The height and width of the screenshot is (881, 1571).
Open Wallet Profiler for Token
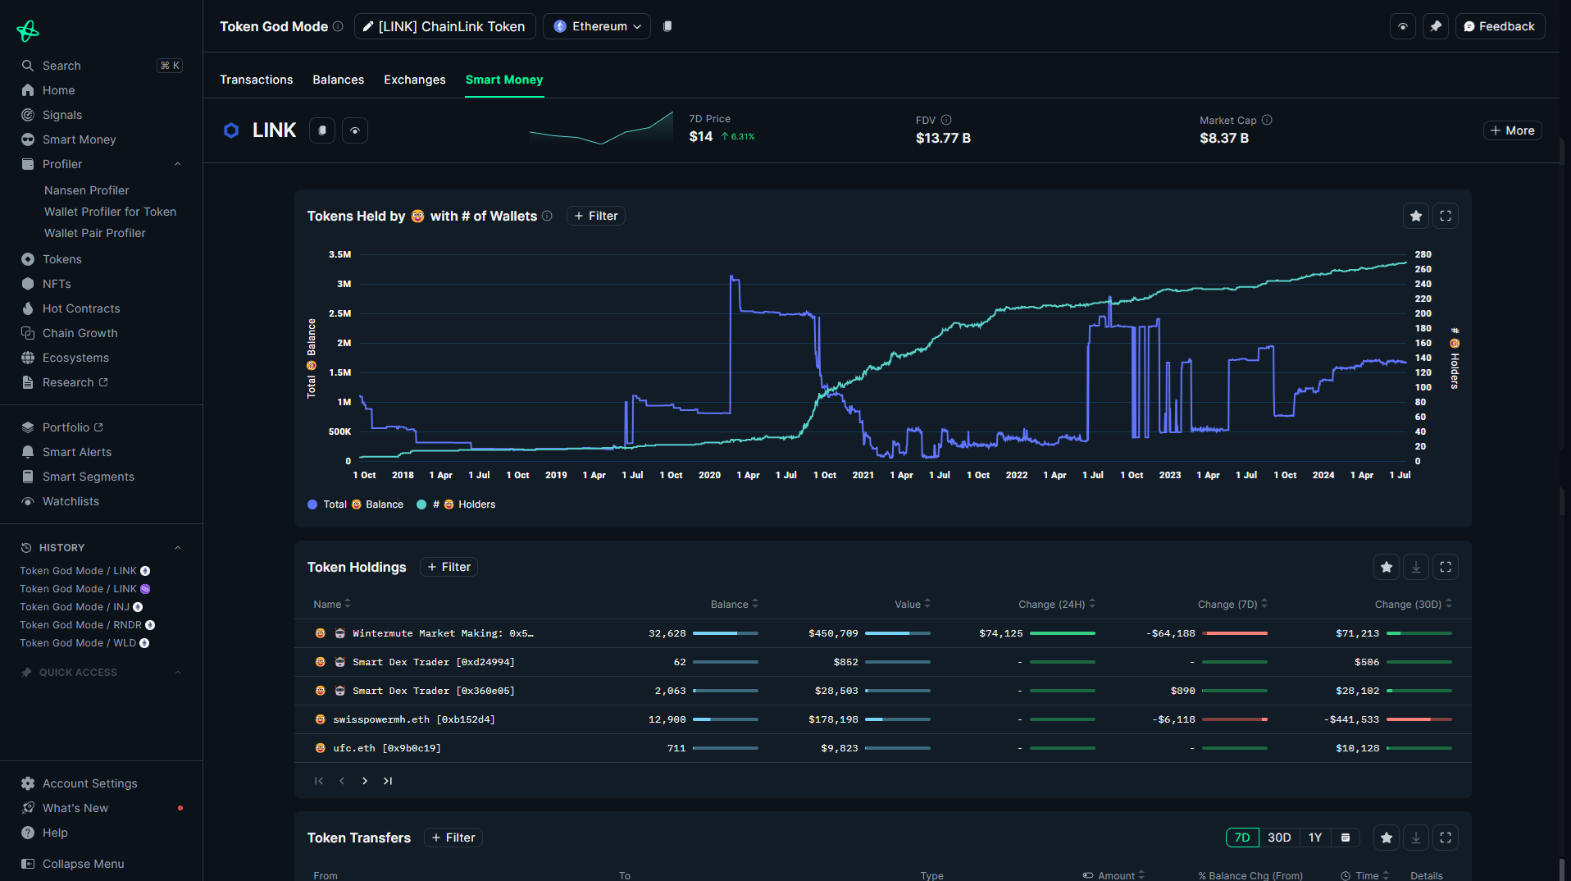(x=110, y=212)
